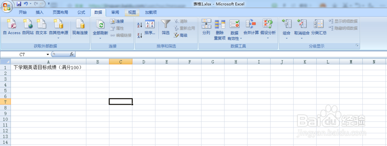387x146 pixels.
Task: Click 删除重复项
Action: point(220,30)
